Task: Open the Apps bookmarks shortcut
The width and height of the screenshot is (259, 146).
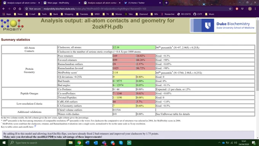Action: (x=7, y=14)
